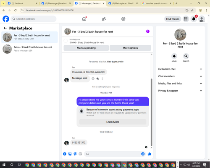Switch to the first '(1) Facebook' tab
The image size is (210, 168).
[x=22, y=3]
